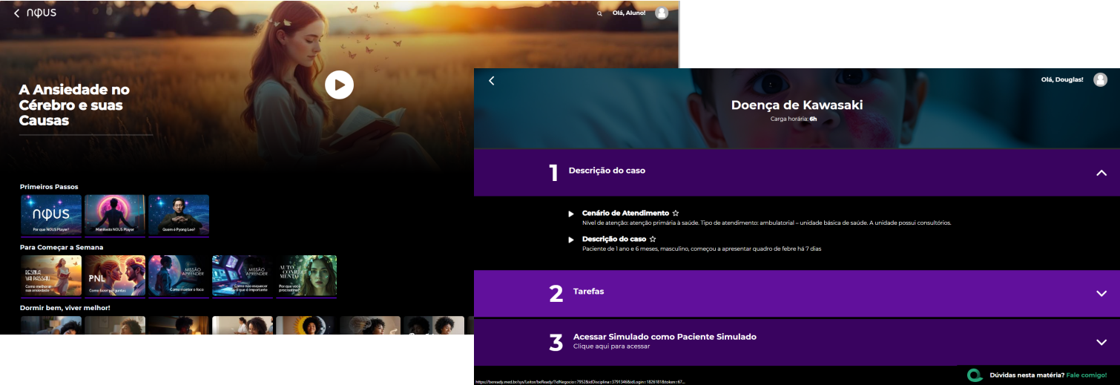Click the 'Primeiros Passos' section heading
1120x385 pixels.
[49, 187]
